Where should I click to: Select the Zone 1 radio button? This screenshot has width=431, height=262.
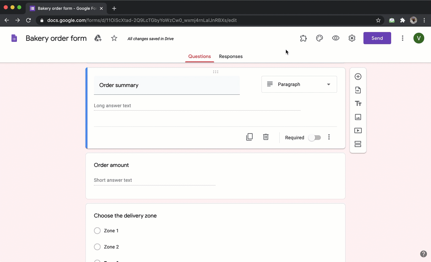click(x=97, y=231)
